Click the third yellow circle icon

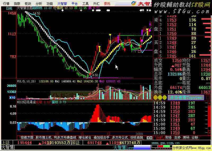(164, 97)
